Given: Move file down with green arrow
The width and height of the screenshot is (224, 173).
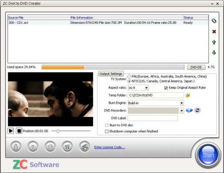Looking at the screenshot, I should point(214,53).
